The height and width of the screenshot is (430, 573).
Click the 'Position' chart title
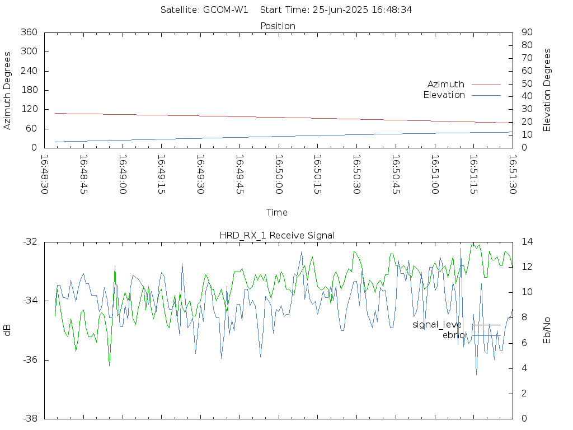click(x=278, y=26)
